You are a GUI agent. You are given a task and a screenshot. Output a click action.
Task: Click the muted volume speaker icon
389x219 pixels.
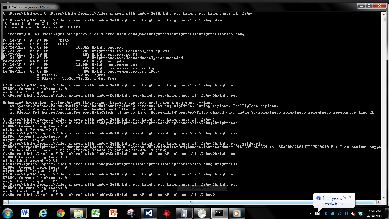click(x=353, y=214)
